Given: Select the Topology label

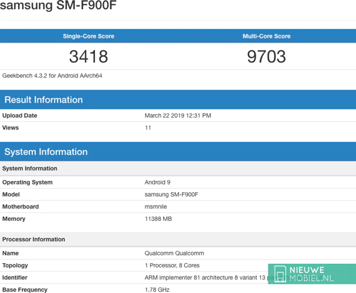Looking at the screenshot, I should (15, 265).
